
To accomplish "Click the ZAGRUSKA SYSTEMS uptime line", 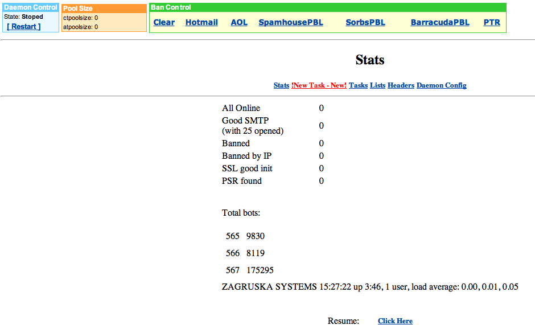I will tap(370, 287).
